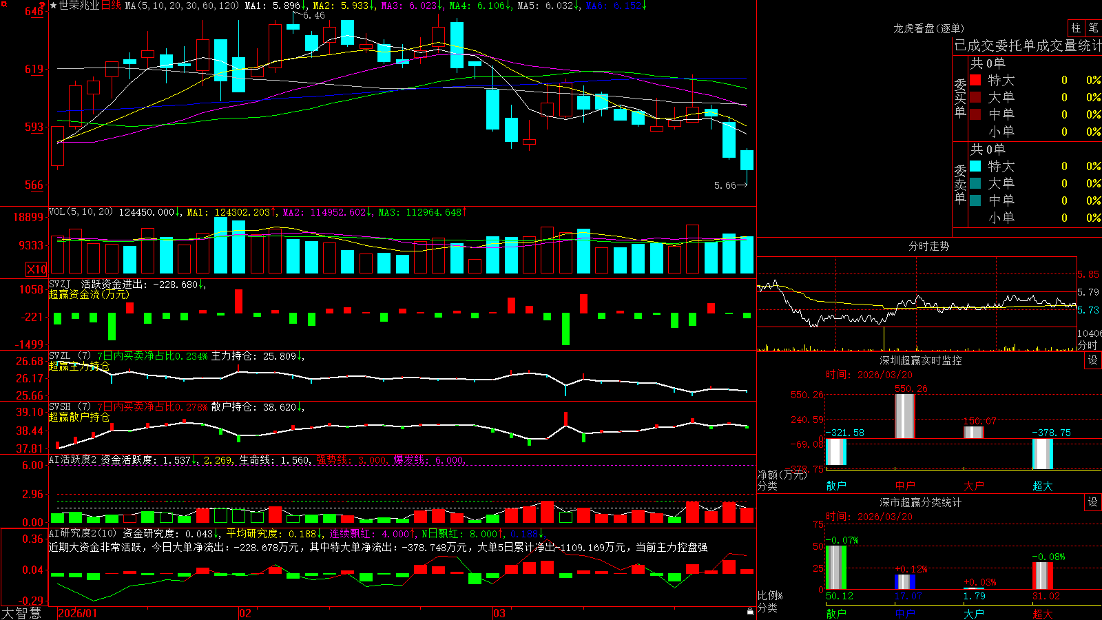Viewport: 1102px width, 620px height.
Task: Click the lock icon at the bottom of the chart
Action: (750, 611)
